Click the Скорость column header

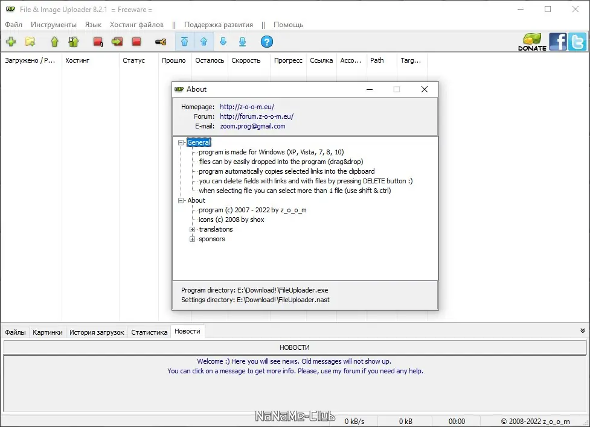(249, 60)
